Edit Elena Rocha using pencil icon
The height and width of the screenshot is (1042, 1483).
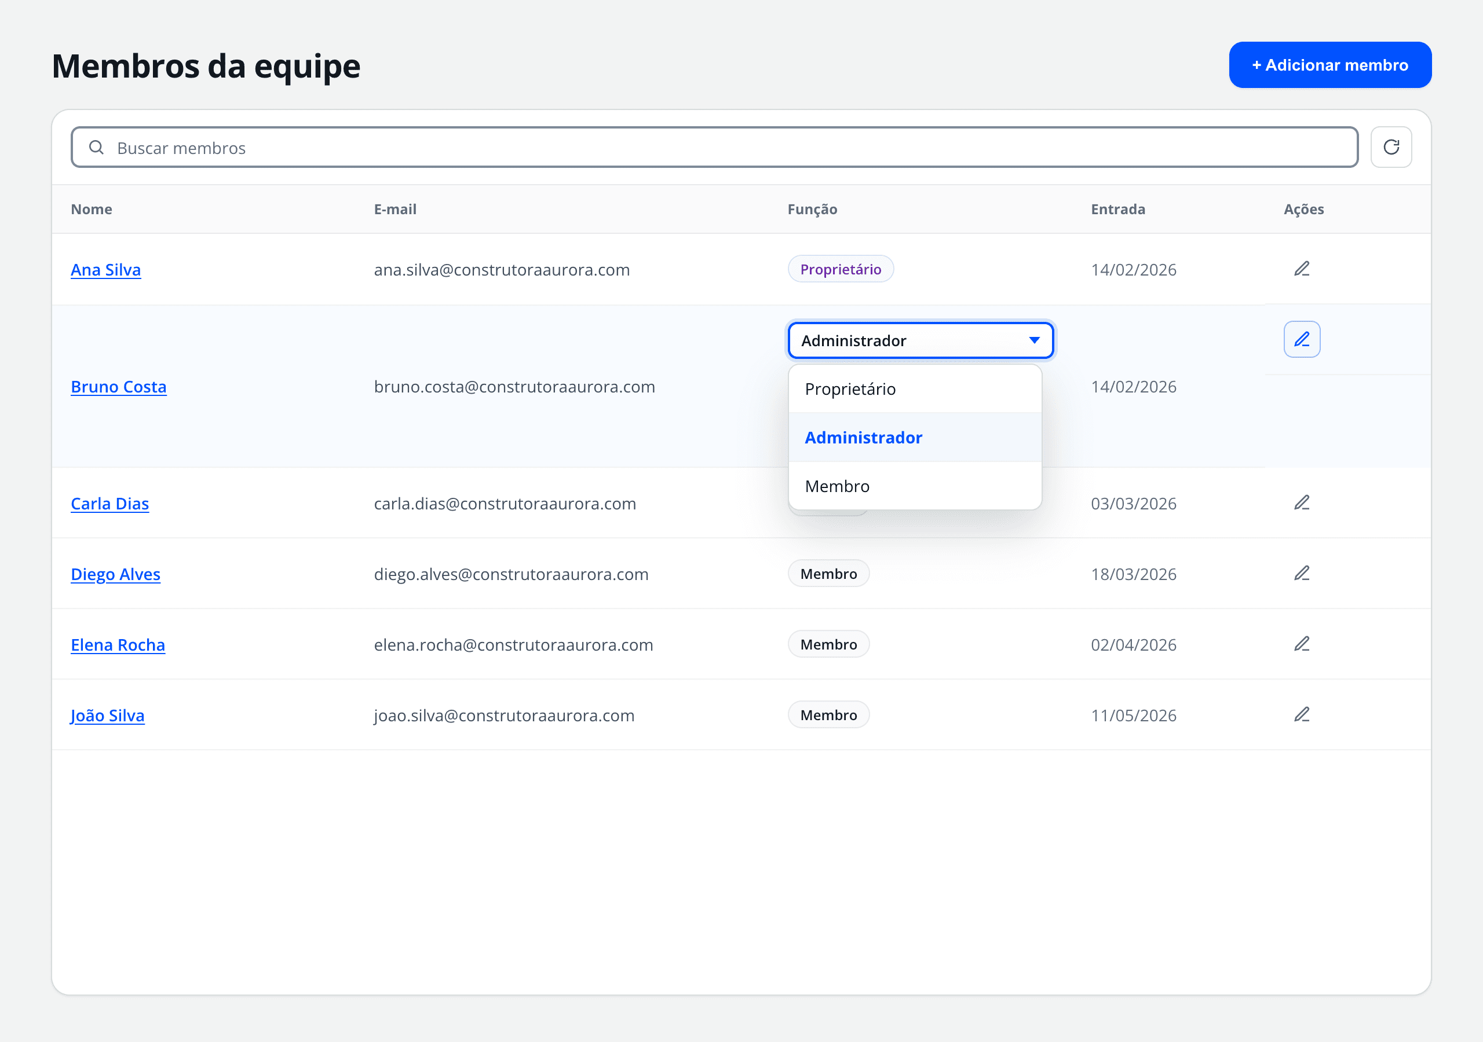click(1302, 644)
